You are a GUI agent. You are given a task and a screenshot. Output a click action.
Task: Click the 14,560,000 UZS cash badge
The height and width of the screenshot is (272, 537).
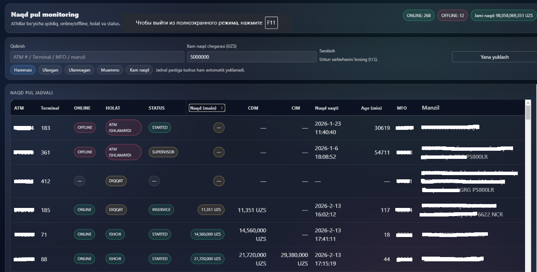coord(207,234)
